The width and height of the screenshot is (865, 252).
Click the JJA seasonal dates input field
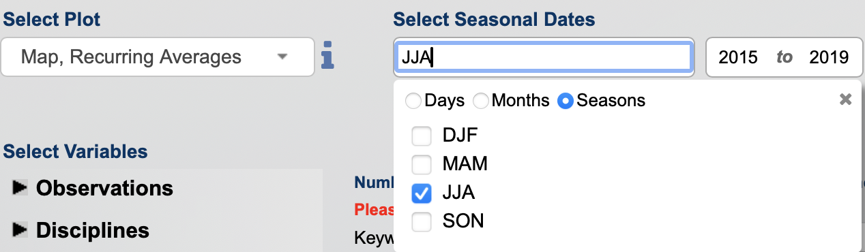[544, 57]
